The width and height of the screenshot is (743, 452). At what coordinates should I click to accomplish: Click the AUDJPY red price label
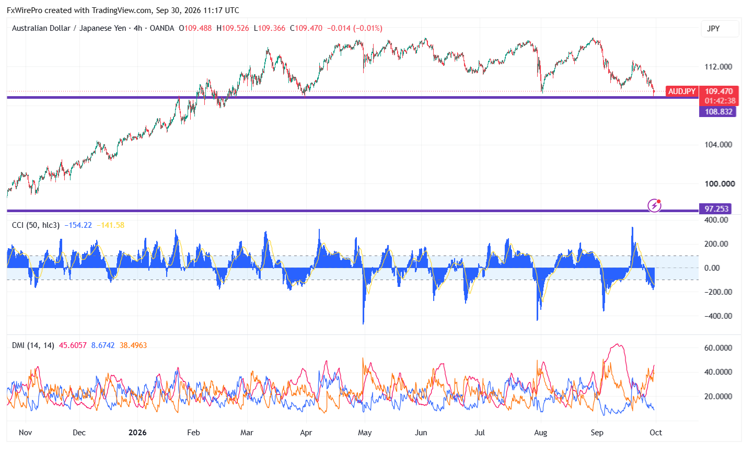(682, 91)
